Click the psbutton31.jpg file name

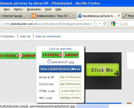coord(63,62)
